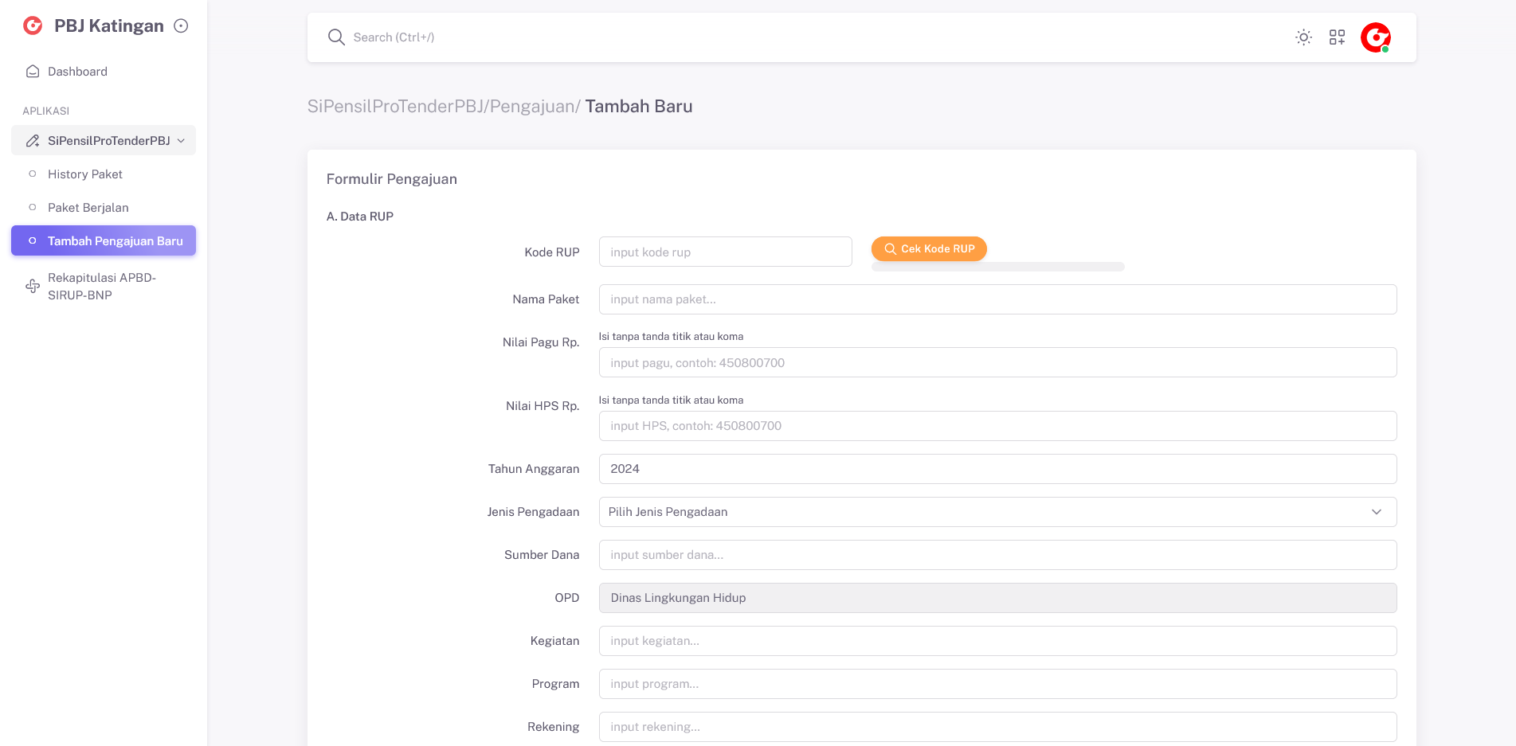This screenshot has width=1516, height=746.
Task: Click the Rekapitulasi APBD-SIRUP-BNP icon
Action: [33, 286]
